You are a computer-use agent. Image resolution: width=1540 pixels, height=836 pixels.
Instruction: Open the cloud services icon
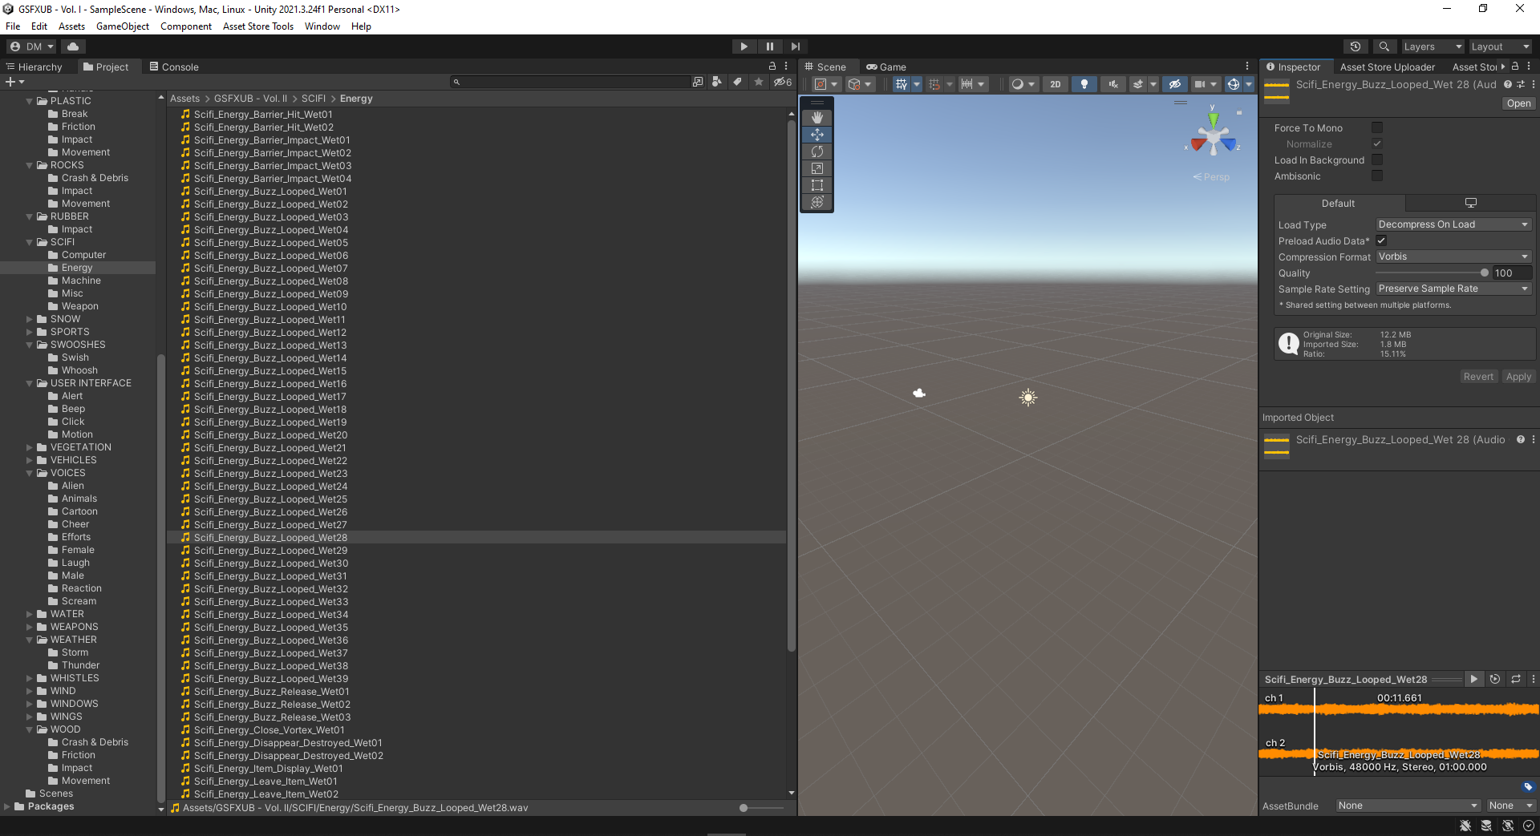[72, 46]
